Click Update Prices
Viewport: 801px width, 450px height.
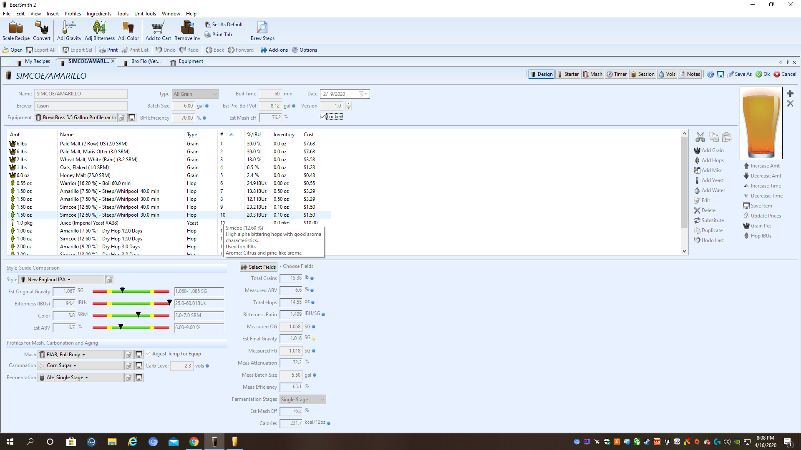[762, 216]
